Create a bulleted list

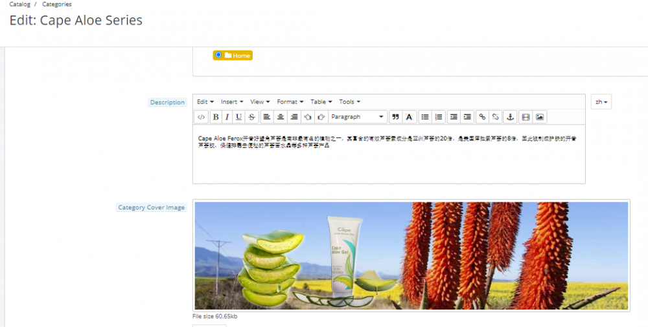point(425,117)
